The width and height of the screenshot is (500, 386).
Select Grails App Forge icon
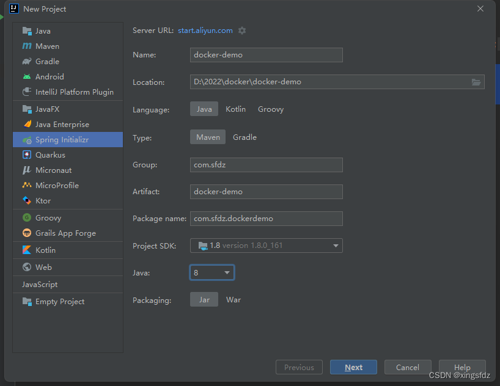[27, 233]
